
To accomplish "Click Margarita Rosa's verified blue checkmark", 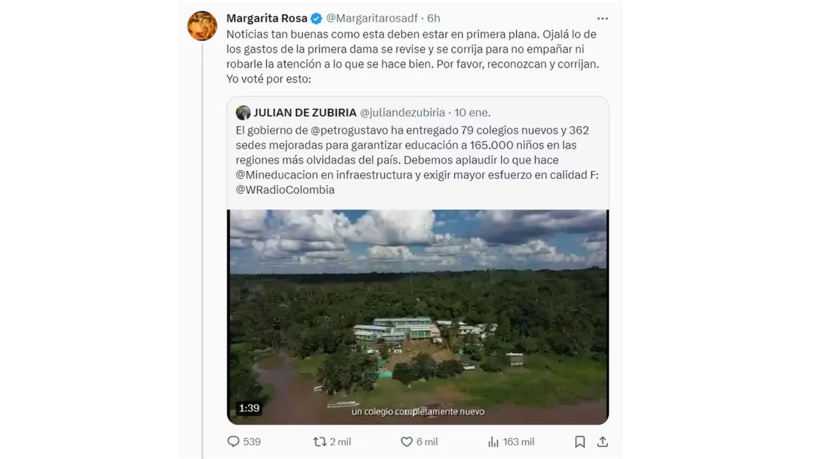I will pyautogui.click(x=315, y=18).
